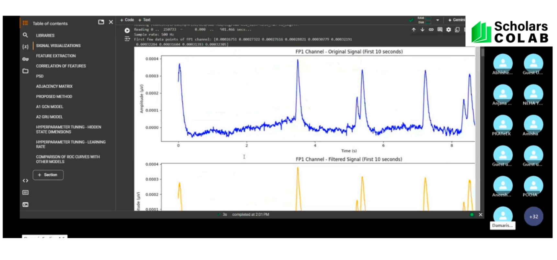The image size is (557, 260).
Task: Open the Files folder icon
Action: pyautogui.click(x=25, y=71)
